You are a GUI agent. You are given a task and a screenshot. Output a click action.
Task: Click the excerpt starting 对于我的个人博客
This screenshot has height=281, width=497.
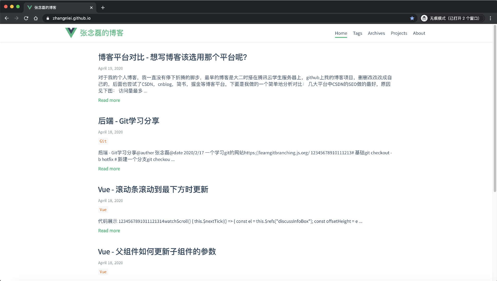(x=245, y=84)
